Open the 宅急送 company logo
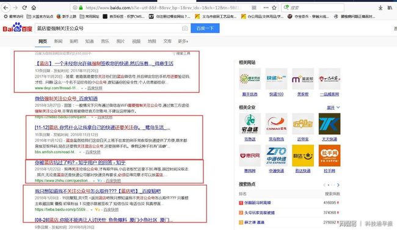This screenshot has width=397, height=230. pos(250,124)
